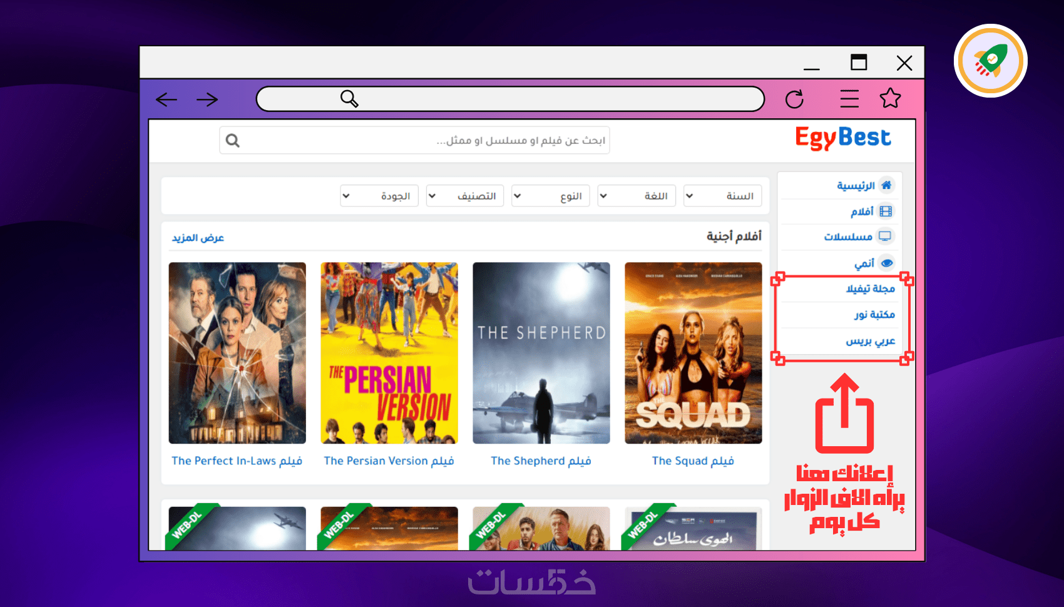Click the home icon beside الرئيسية
Image resolution: width=1064 pixels, height=607 pixels.
[886, 185]
